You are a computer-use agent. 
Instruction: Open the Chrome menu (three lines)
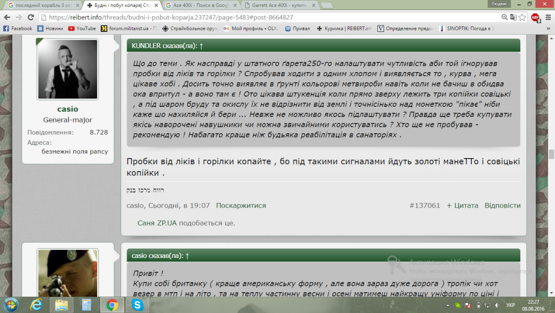[547, 18]
